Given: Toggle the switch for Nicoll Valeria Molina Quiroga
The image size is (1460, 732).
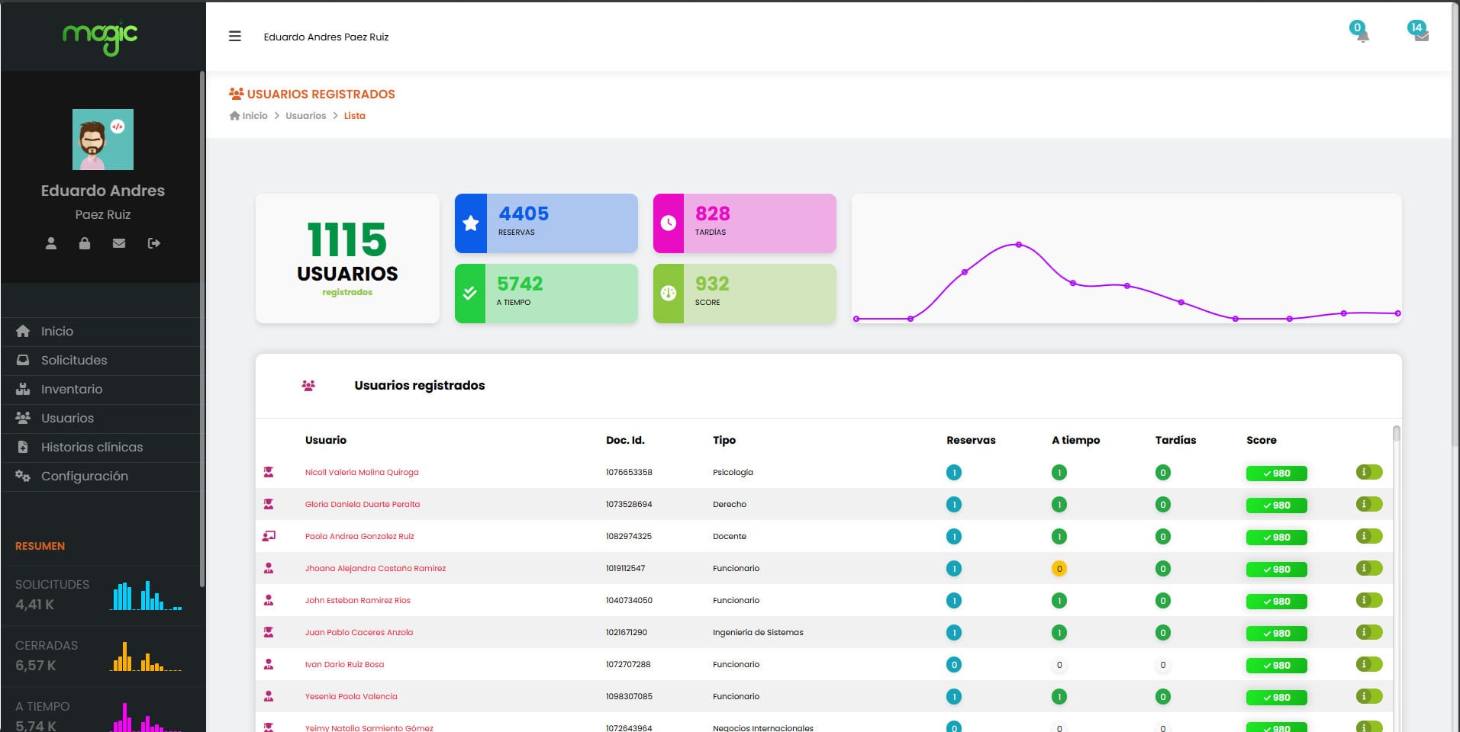Looking at the screenshot, I should 1369,472.
